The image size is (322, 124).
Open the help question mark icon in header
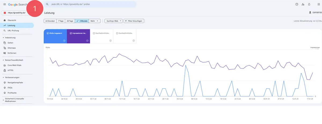coord(297,4)
